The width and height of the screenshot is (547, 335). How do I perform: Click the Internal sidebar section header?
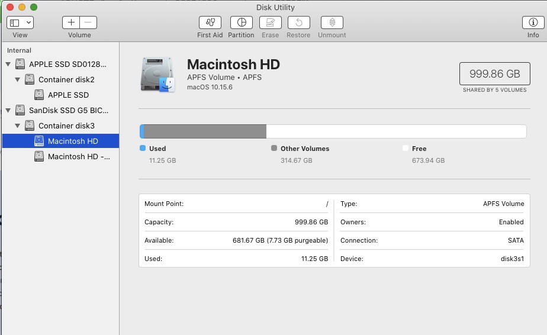[19, 50]
